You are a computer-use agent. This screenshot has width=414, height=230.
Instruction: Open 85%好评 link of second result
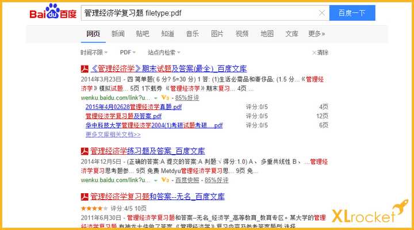pos(217,180)
